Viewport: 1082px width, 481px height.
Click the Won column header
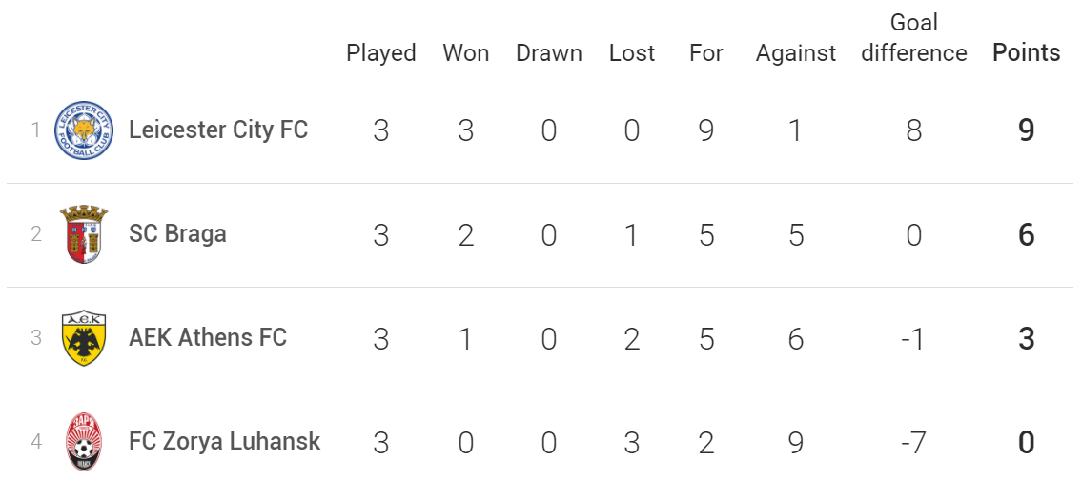point(466,53)
